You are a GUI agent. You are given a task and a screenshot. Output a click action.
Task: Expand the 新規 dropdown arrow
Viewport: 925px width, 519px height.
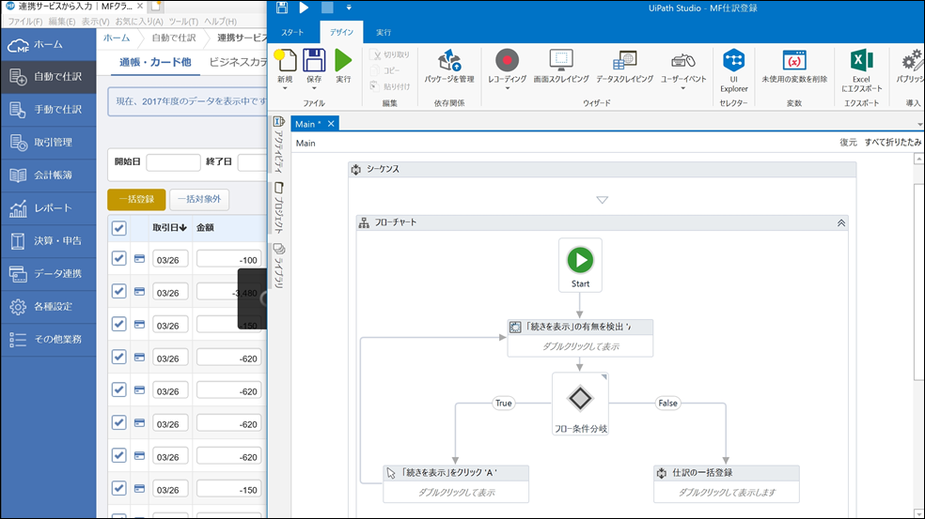click(x=285, y=88)
